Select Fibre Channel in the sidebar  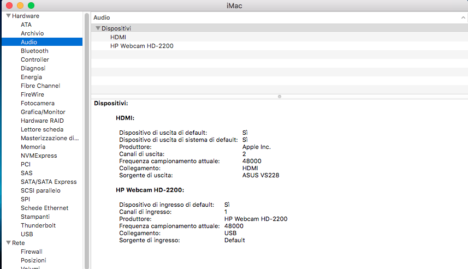40,86
